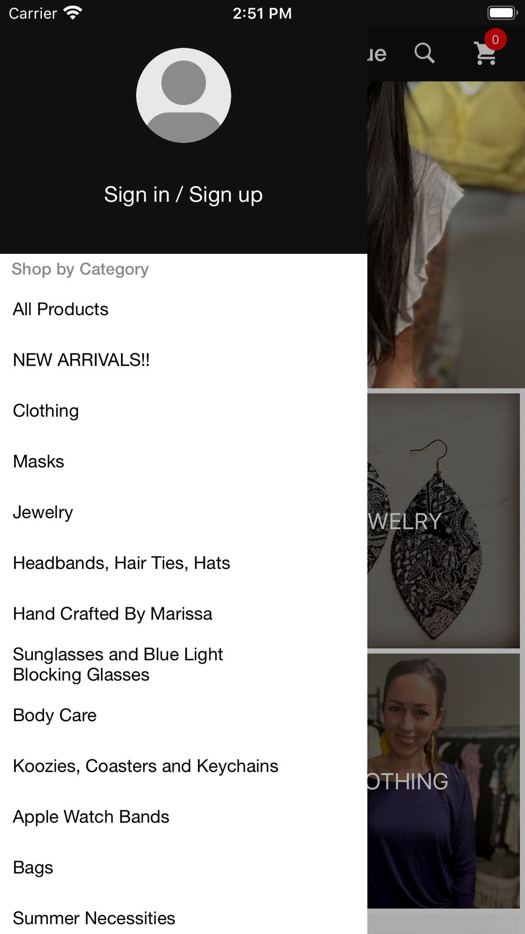
Task: Select Headbands, Hair Ties, Hats
Action: coord(183,563)
